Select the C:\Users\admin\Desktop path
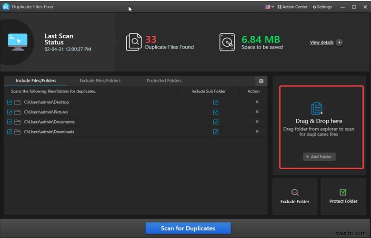 coord(47,102)
